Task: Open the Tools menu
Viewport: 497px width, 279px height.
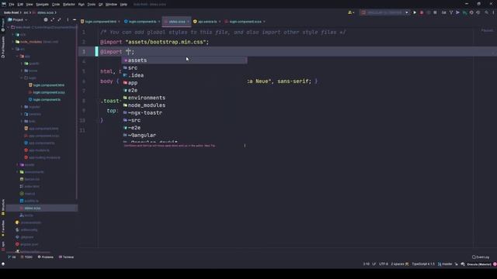Action: (92, 5)
